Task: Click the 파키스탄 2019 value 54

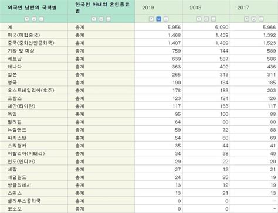Action: pyautogui.click(x=178, y=138)
